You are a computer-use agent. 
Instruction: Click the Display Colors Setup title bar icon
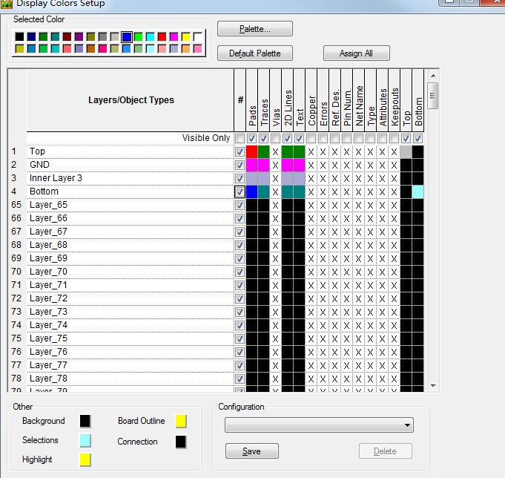(x=7, y=3)
